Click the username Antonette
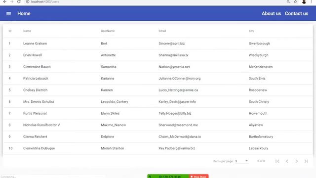 pos(108,55)
